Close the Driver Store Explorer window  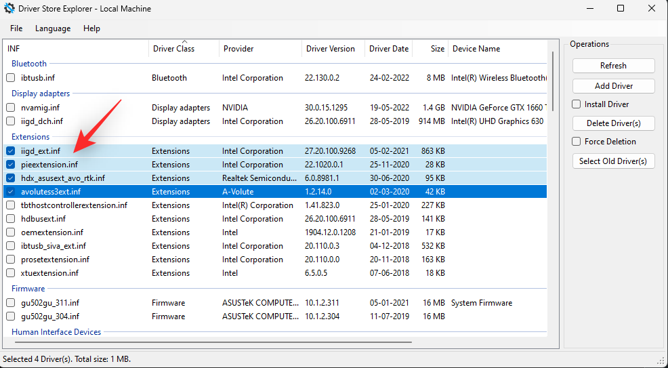point(652,9)
